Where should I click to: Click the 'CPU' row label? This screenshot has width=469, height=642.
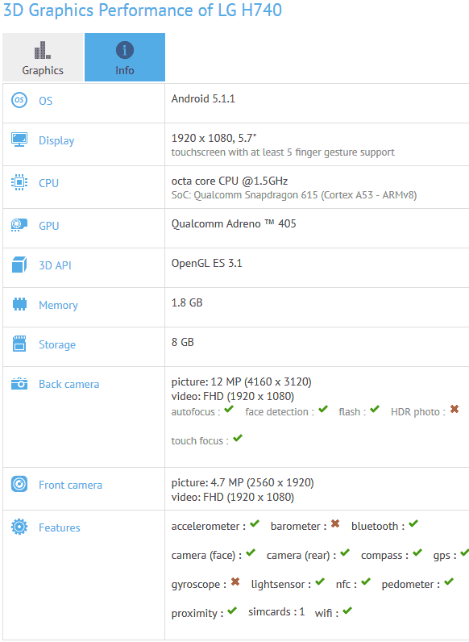click(48, 183)
